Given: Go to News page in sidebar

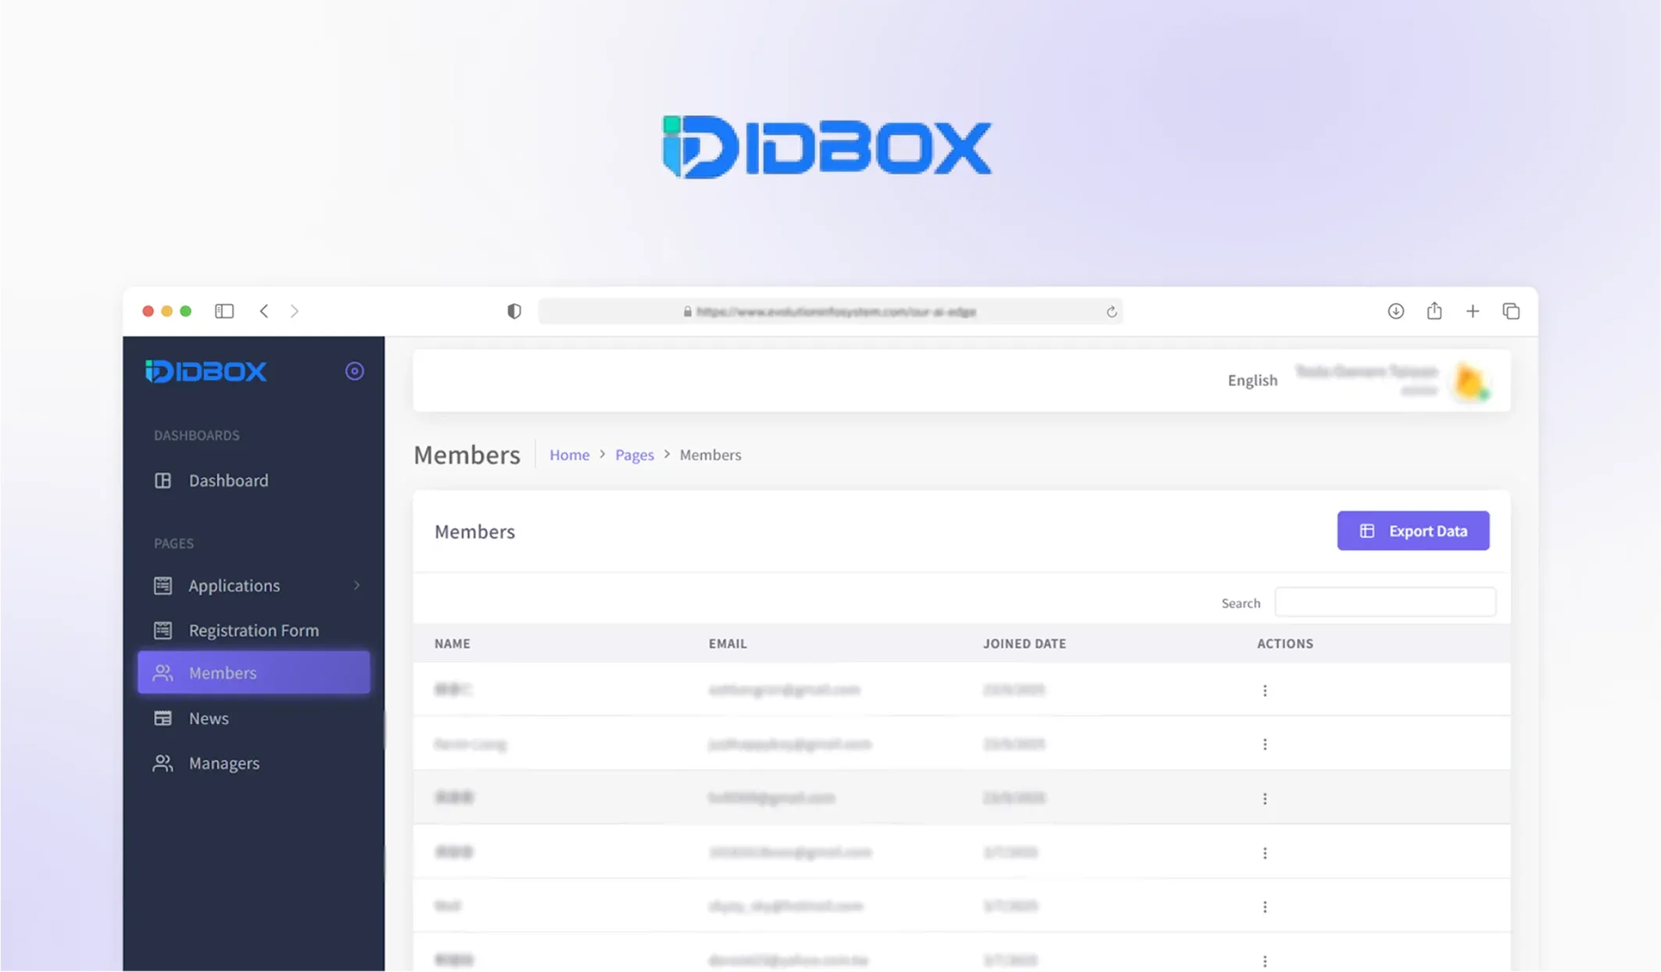Looking at the screenshot, I should (208, 718).
